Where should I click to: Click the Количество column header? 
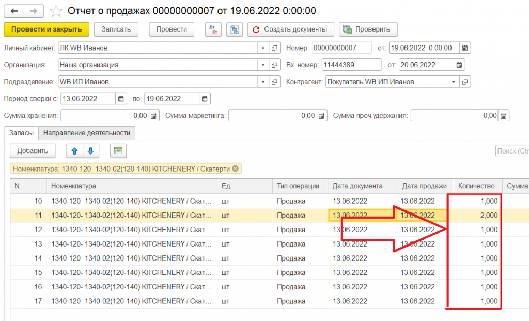click(x=476, y=186)
